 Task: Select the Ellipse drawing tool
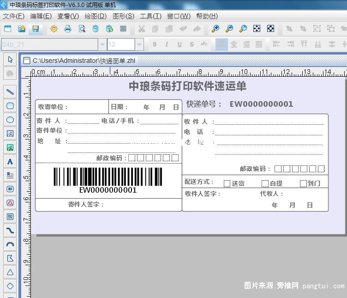pyautogui.click(x=10, y=120)
